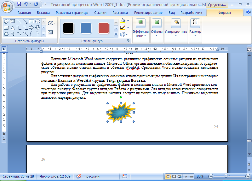The height and width of the screenshot is (181, 252).
Task: Select the Triangle shape
Action: pos(13,28)
